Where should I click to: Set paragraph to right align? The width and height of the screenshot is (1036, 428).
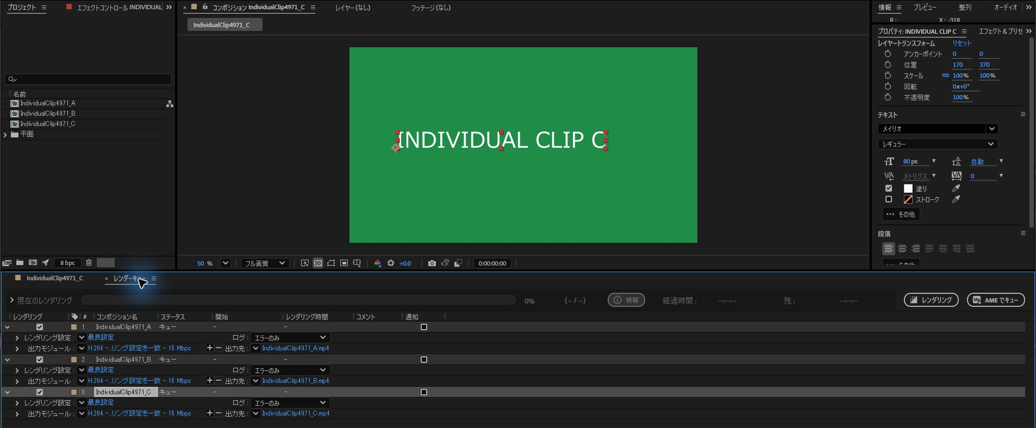tap(916, 249)
